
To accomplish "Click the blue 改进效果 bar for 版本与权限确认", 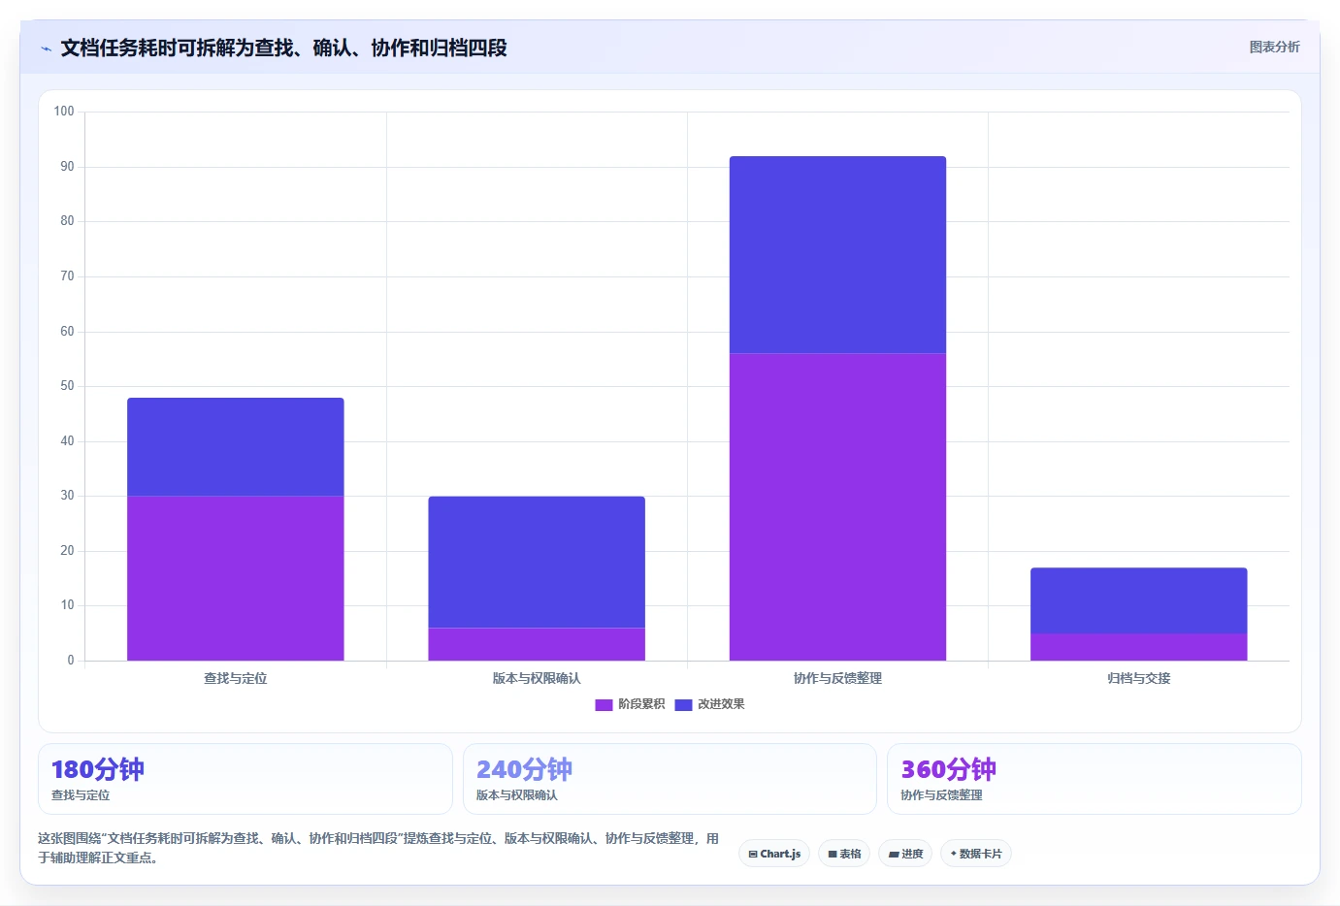I will [x=537, y=563].
